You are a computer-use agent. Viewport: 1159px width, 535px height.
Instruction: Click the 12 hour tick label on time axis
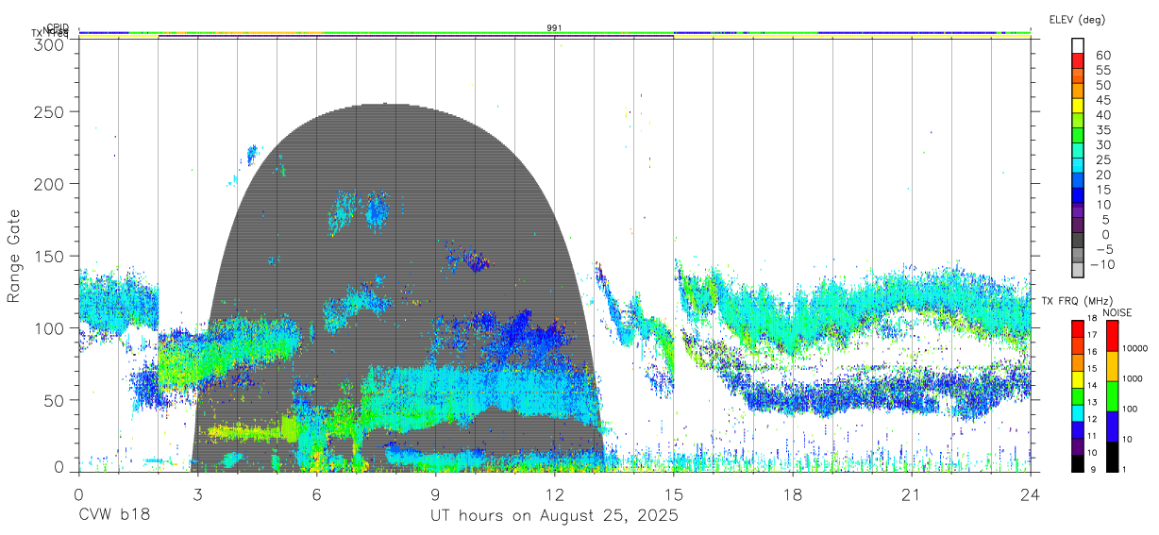coord(554,494)
